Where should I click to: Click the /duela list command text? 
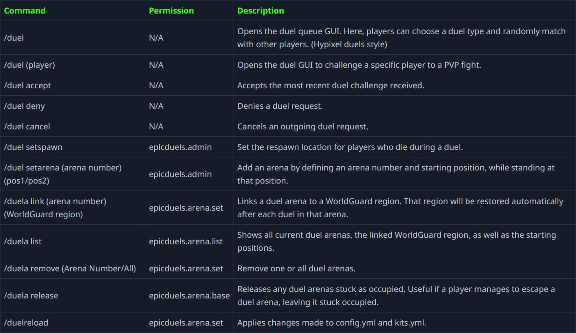point(23,241)
